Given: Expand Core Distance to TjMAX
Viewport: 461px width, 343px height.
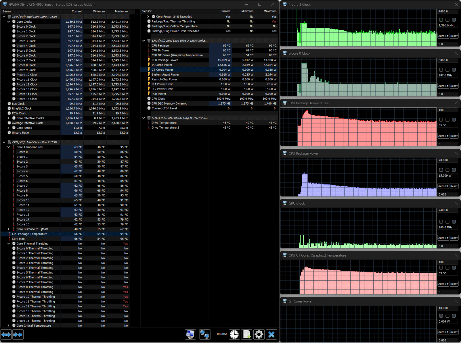Looking at the screenshot, I should (x=9, y=229).
